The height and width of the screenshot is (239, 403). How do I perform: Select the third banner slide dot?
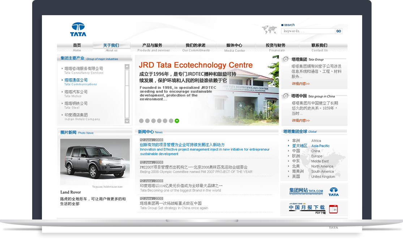coord(154,121)
